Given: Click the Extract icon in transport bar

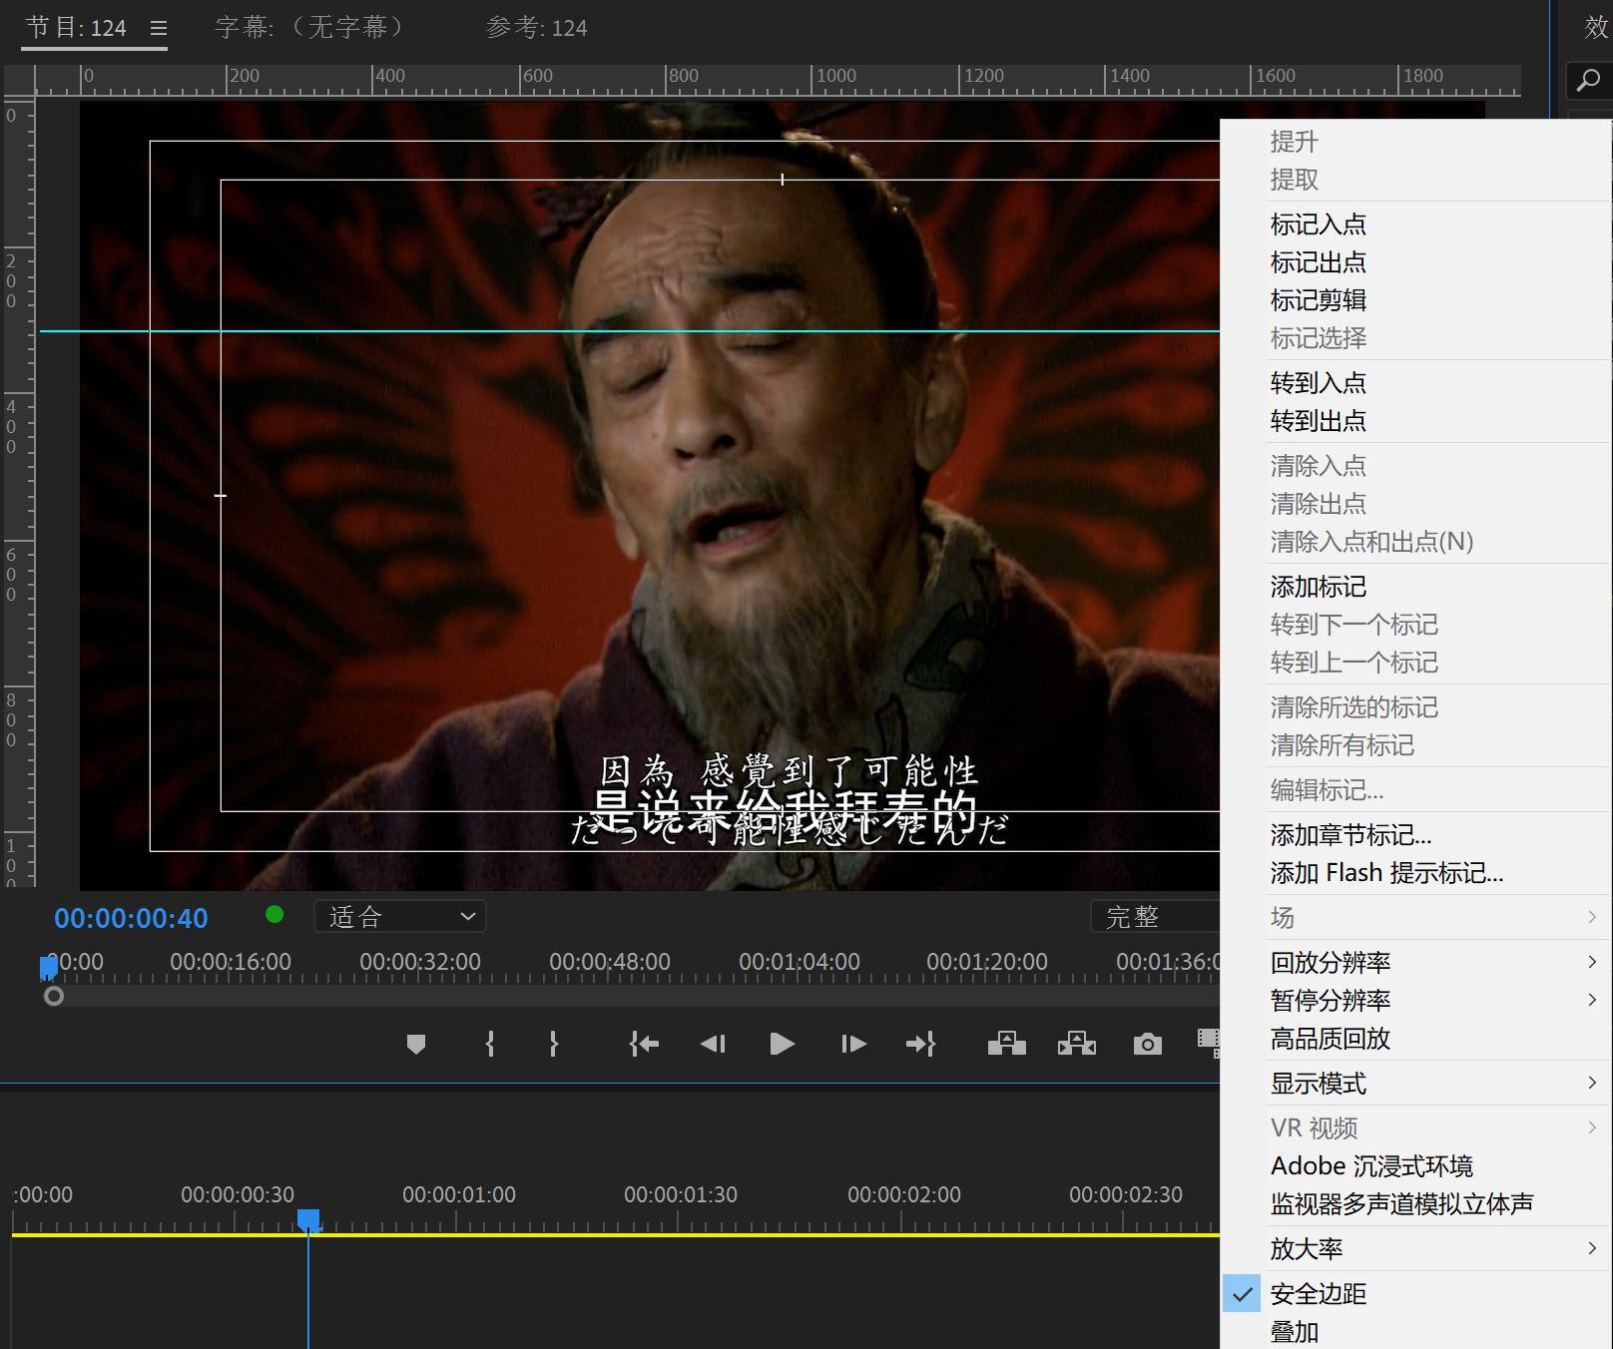Looking at the screenshot, I should pos(1077,1044).
